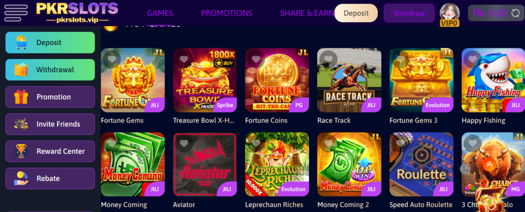The width and height of the screenshot is (525, 212).
Task: Launch the Treasure Bowl game thumbnail
Action: tap(205, 80)
